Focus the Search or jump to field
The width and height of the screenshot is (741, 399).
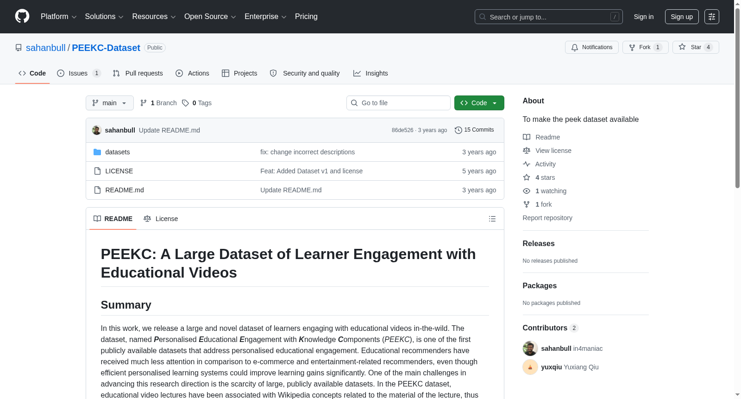tap(549, 17)
